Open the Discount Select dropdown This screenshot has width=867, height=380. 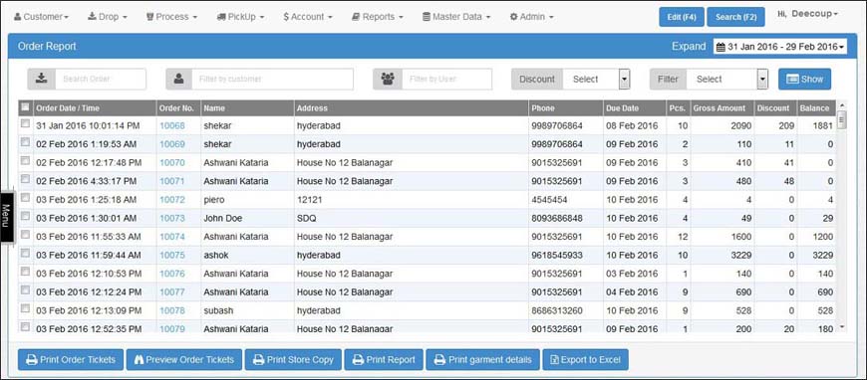pos(597,79)
